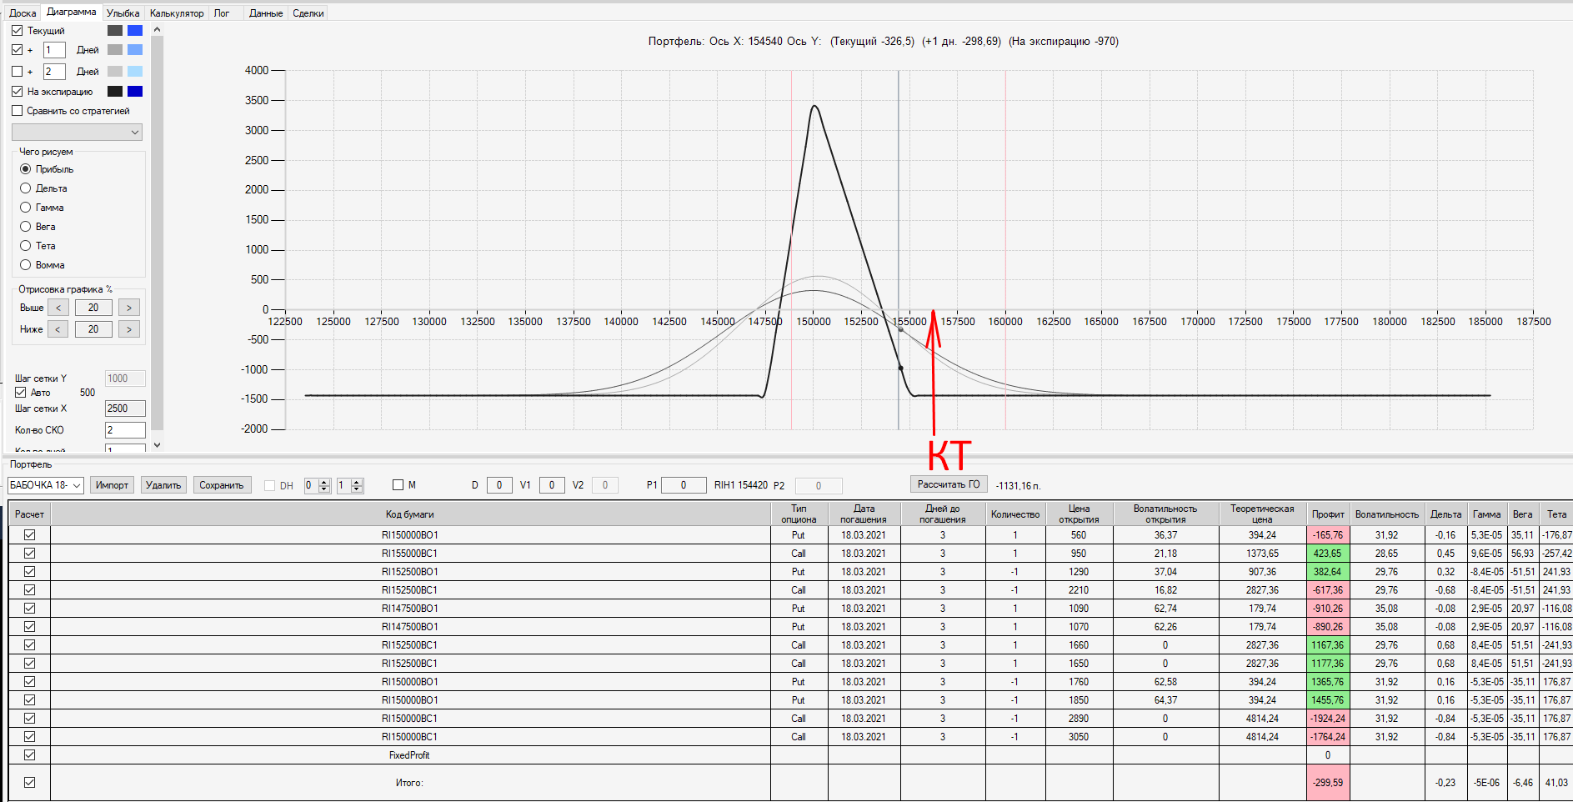Click the profit cell 423,65
Viewport: 1573px width, 802px height.
(1328, 554)
